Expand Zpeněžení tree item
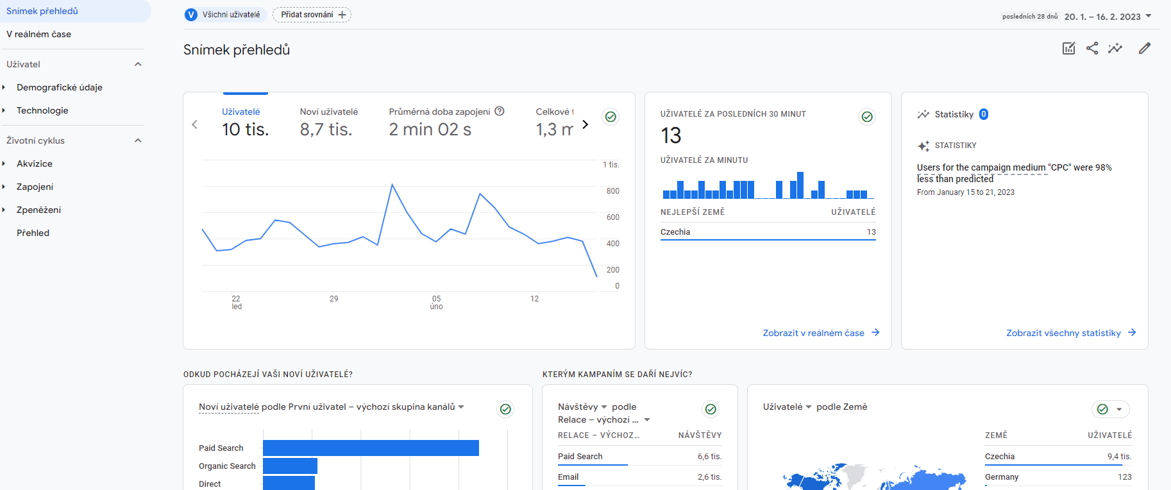Viewport: 1171px width, 490px height. (4, 210)
